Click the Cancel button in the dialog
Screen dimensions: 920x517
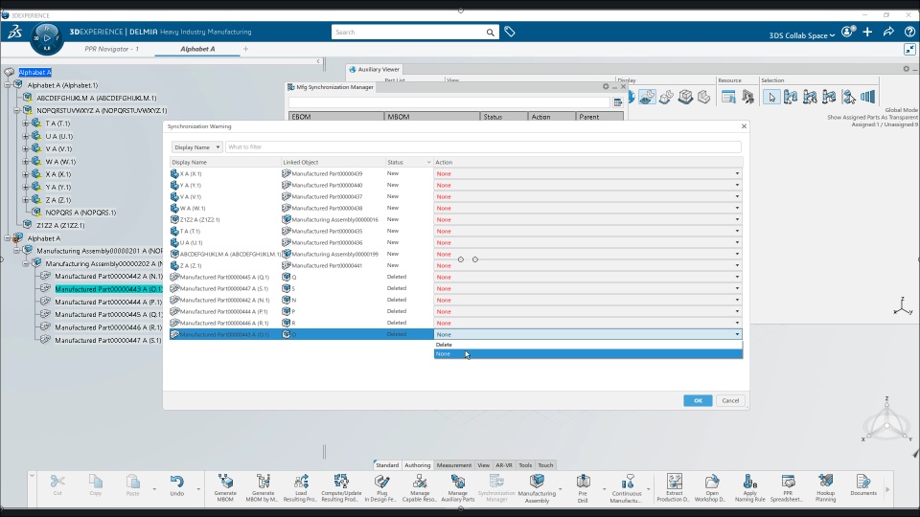click(x=730, y=400)
